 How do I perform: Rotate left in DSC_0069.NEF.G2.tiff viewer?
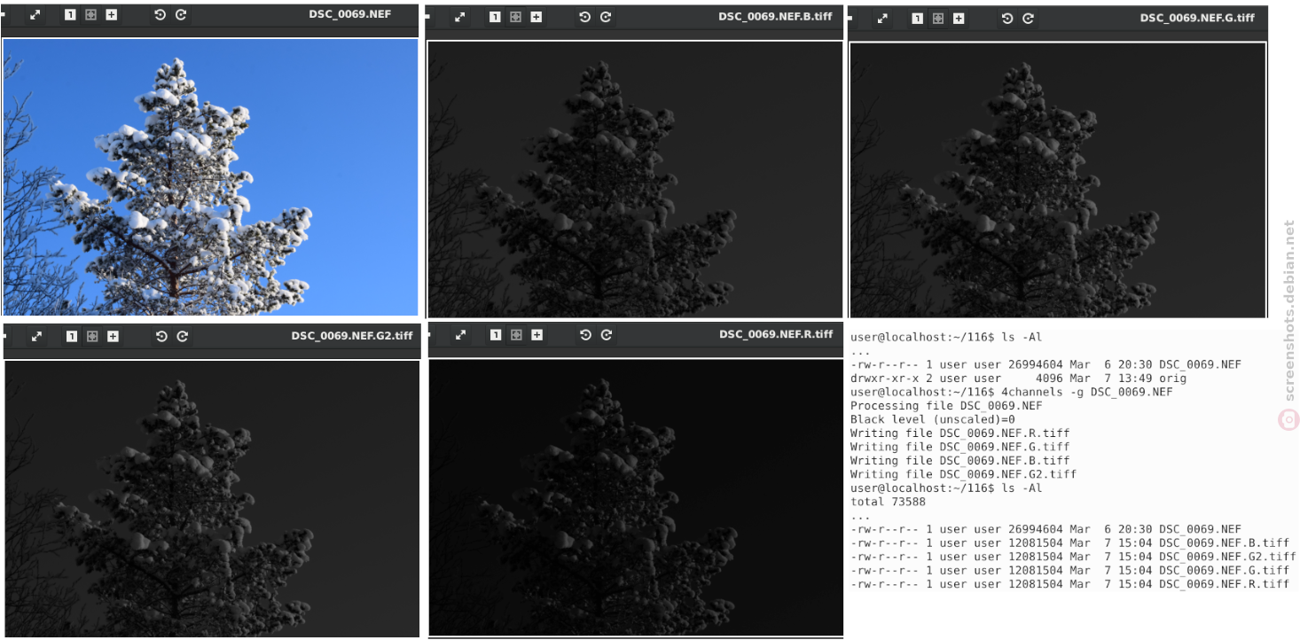coord(161,337)
